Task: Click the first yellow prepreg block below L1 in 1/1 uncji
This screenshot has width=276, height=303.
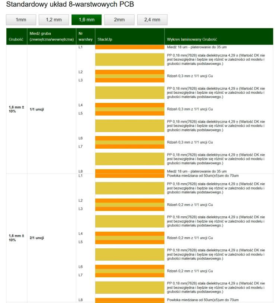Action: click(x=129, y=59)
